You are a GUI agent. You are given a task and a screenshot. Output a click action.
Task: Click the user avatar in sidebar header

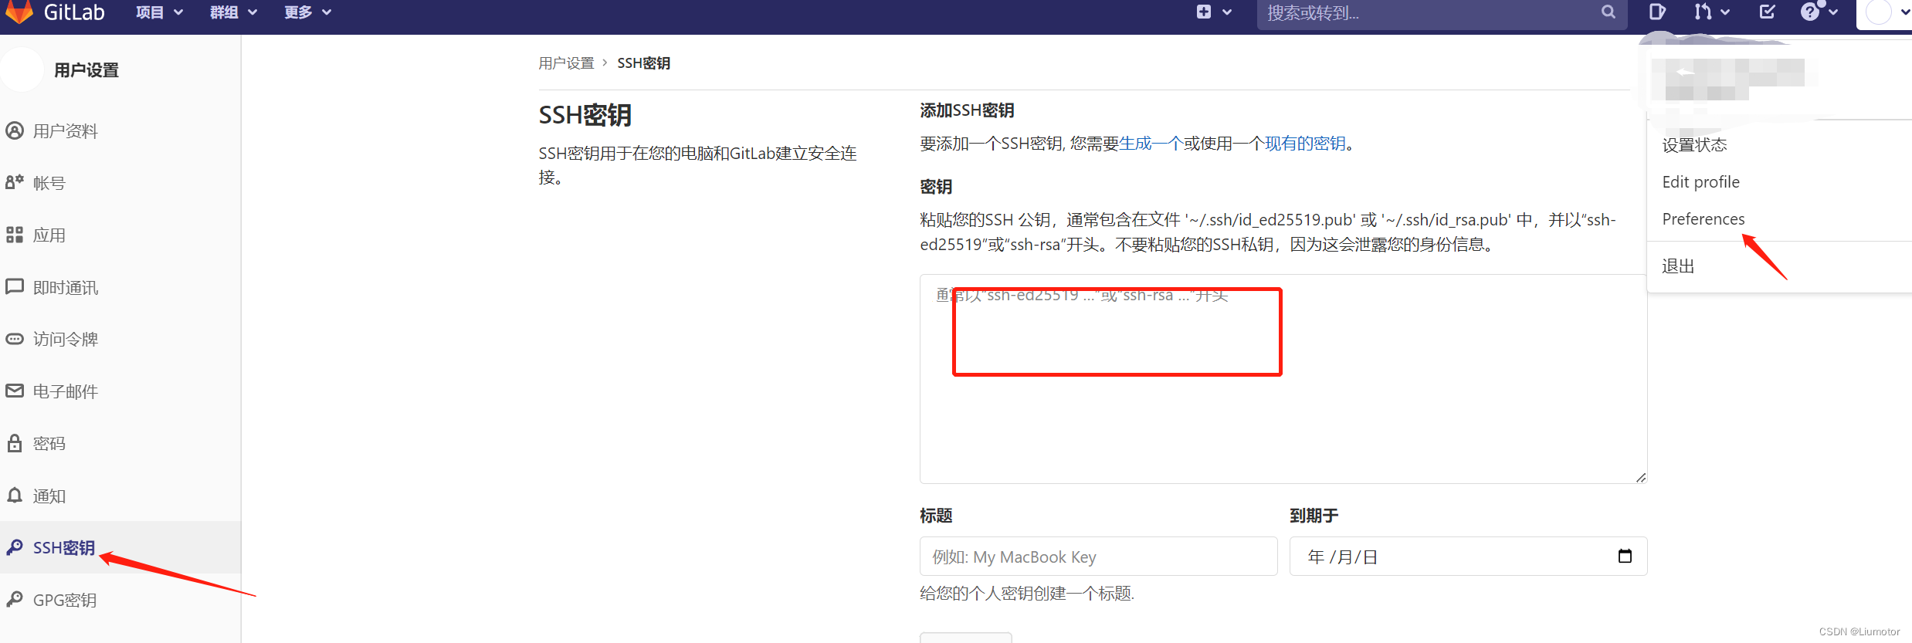click(22, 69)
